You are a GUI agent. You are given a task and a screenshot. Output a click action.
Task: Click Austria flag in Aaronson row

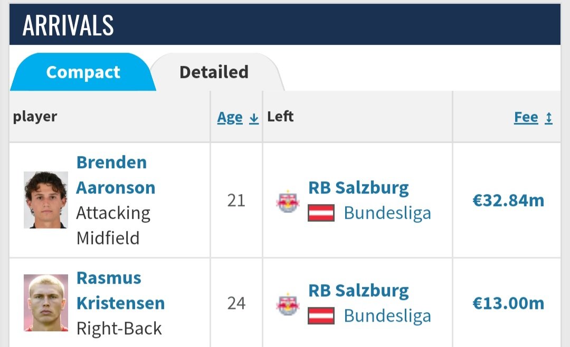coord(321,213)
